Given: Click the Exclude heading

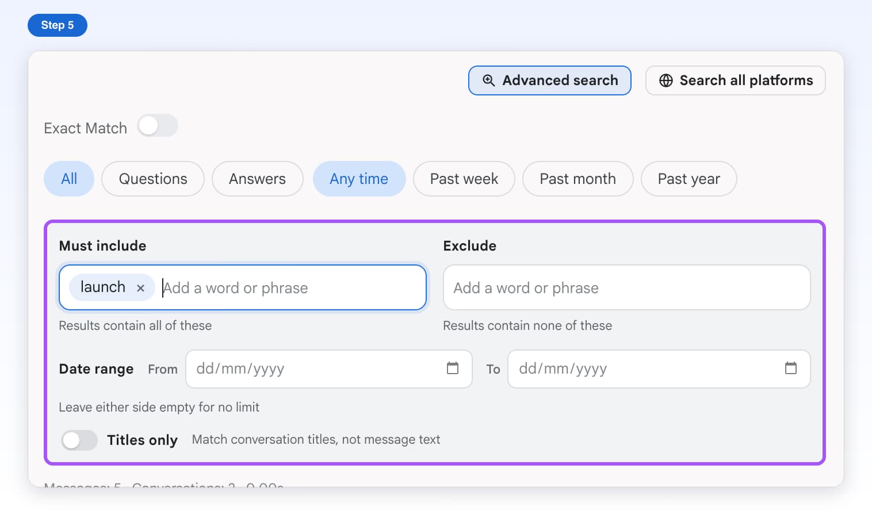Looking at the screenshot, I should pyautogui.click(x=470, y=246).
